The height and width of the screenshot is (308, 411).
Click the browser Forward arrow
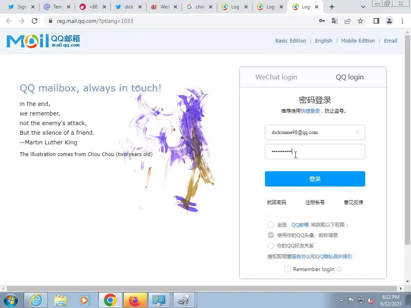coord(22,21)
